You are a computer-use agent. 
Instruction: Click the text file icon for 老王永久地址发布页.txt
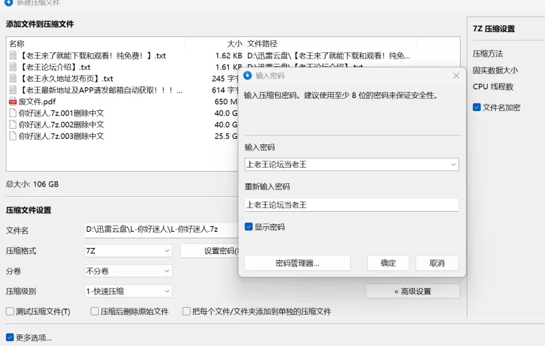click(12, 78)
